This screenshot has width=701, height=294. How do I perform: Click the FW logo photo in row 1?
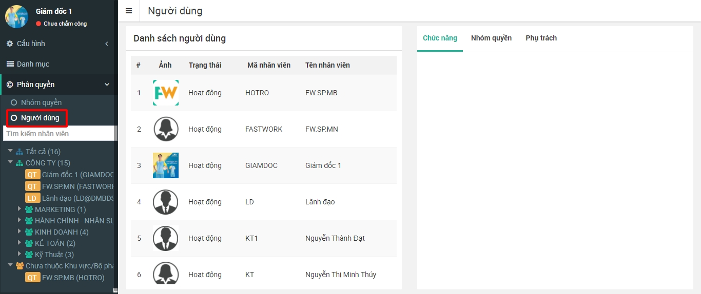pyautogui.click(x=165, y=93)
